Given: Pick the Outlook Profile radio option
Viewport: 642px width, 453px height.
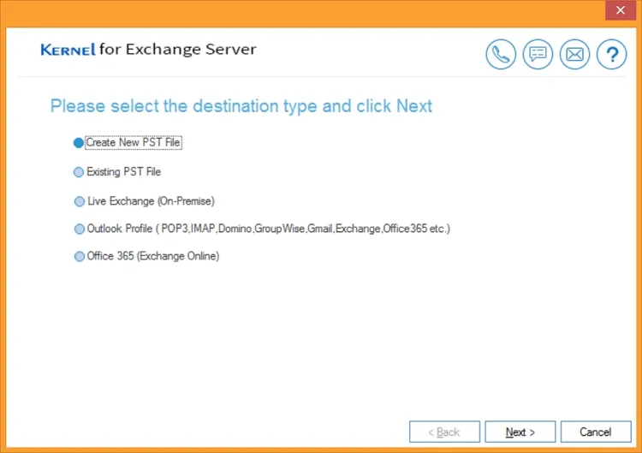Looking at the screenshot, I should pos(79,229).
